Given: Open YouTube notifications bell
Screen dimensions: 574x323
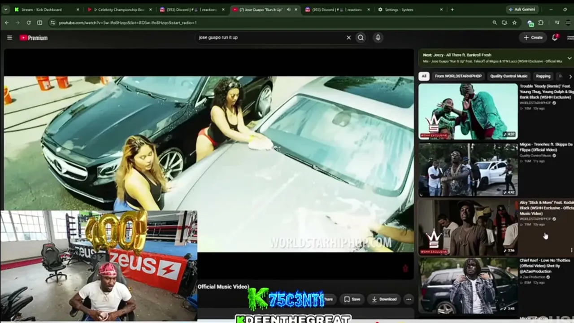Looking at the screenshot, I should click(x=555, y=38).
